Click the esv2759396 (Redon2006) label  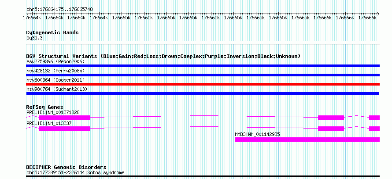[55, 61]
